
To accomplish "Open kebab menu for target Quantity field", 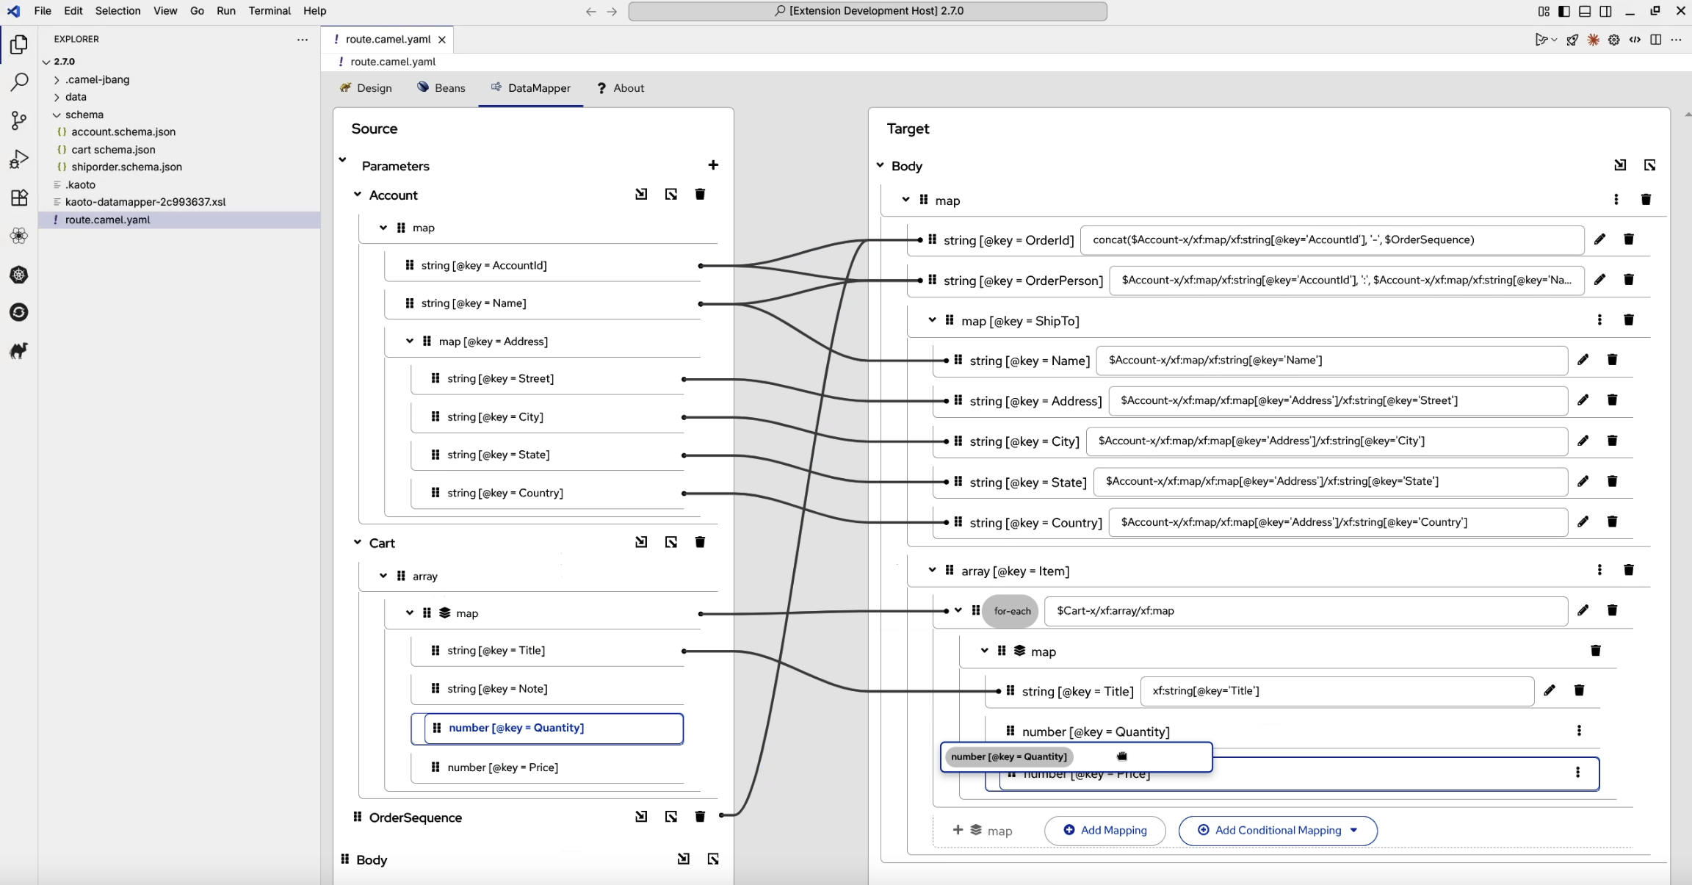I will (x=1579, y=731).
